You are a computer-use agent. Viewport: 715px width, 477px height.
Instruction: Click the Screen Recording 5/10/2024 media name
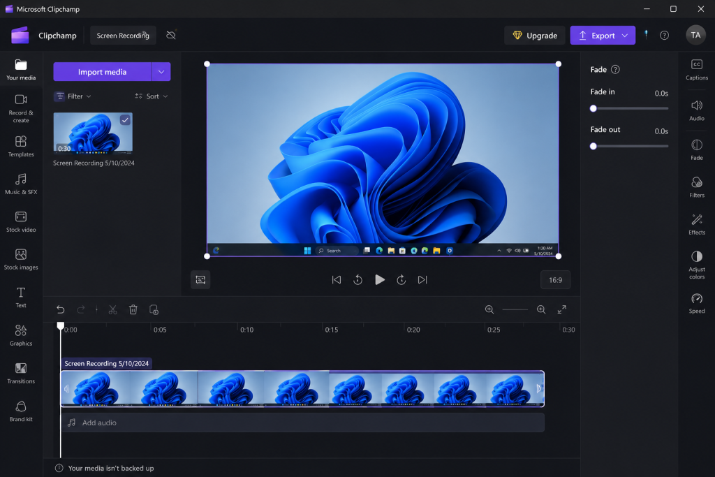pos(94,163)
